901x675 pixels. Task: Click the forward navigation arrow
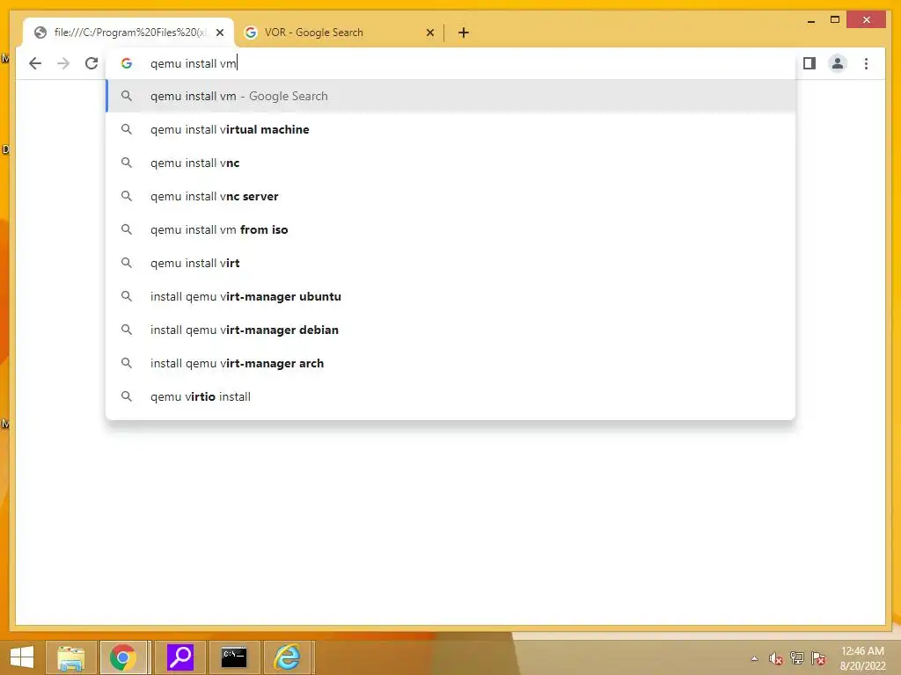[63, 63]
